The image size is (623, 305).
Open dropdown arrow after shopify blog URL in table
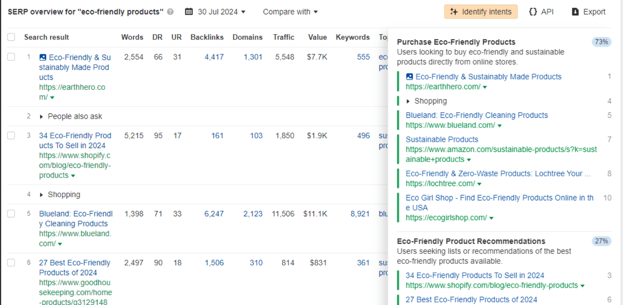coord(73,176)
